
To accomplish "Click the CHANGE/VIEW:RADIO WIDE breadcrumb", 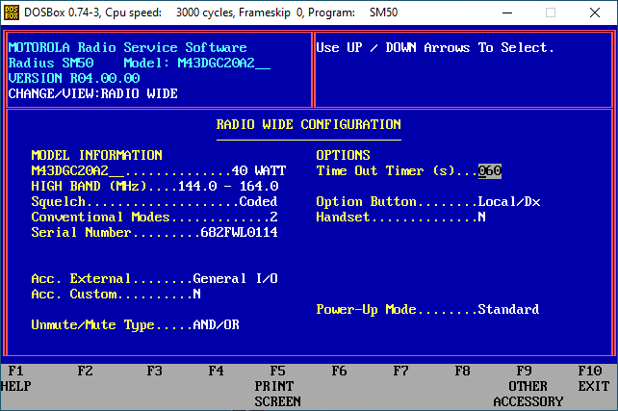I will (x=93, y=93).
